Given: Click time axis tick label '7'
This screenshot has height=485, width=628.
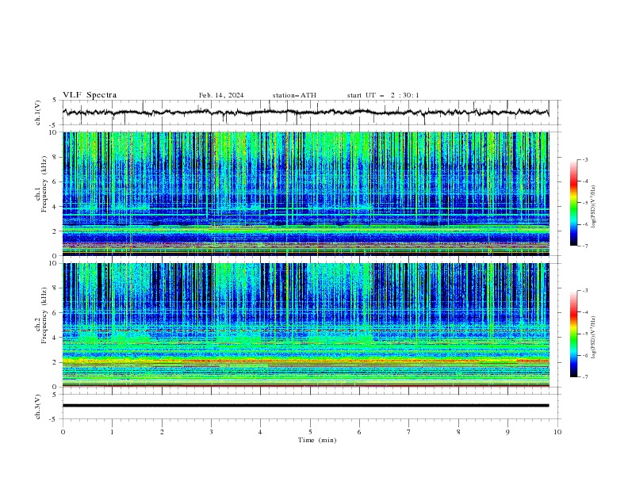Looking at the screenshot, I should coord(409,432).
